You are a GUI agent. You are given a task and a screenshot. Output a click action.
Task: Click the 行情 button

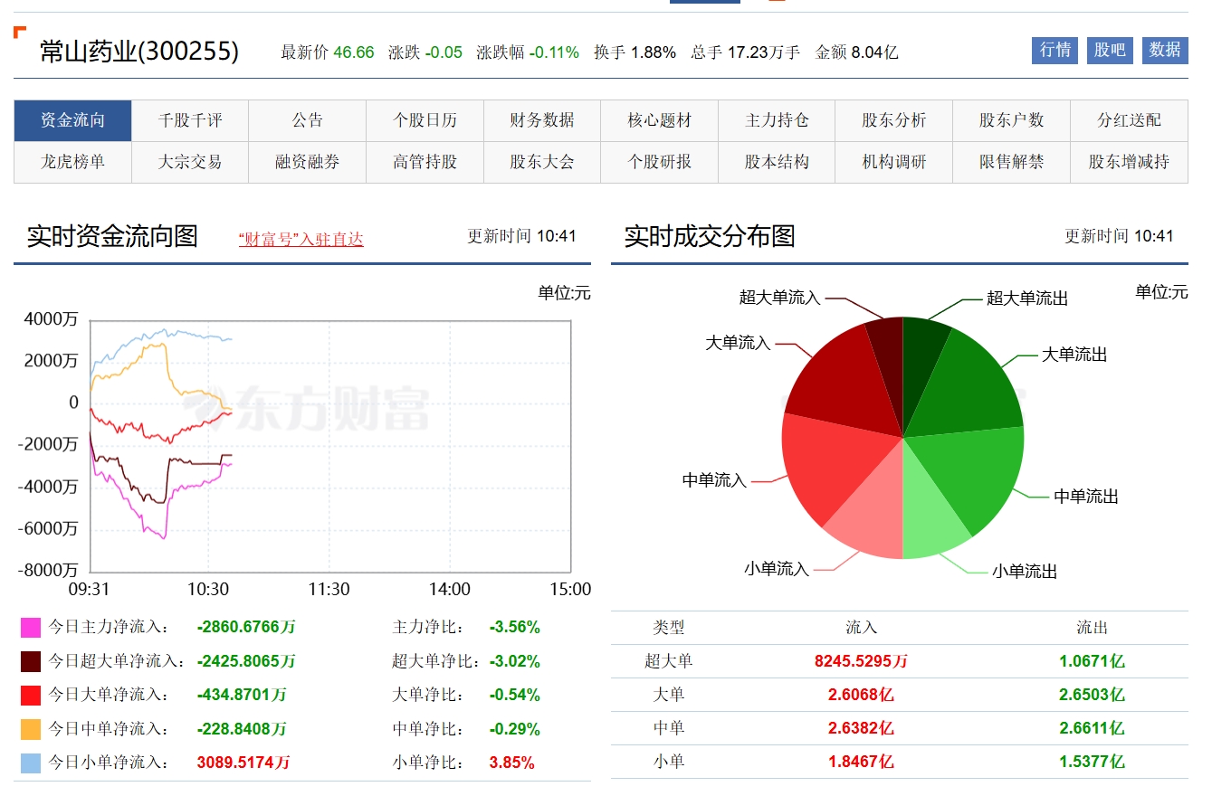[1055, 50]
